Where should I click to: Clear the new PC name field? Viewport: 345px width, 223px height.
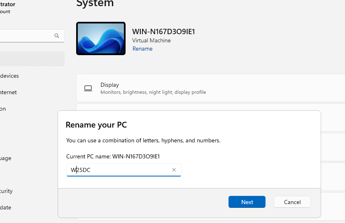pyautogui.click(x=174, y=170)
